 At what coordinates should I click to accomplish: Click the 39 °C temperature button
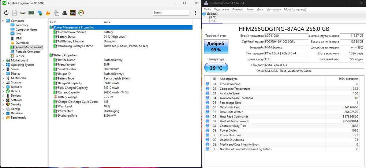pyautogui.click(x=216, y=68)
